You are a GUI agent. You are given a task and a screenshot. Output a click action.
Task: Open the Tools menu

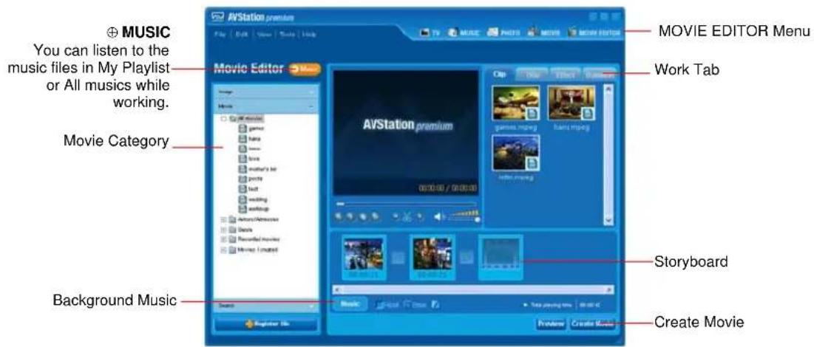point(287,34)
